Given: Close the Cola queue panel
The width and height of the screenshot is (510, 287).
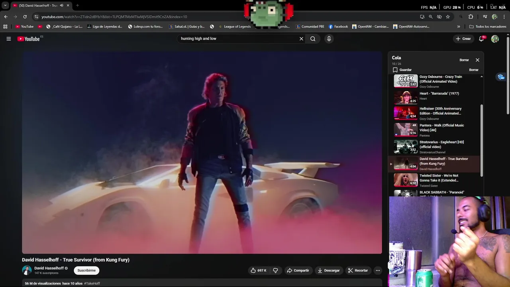Looking at the screenshot, I should (x=477, y=60).
